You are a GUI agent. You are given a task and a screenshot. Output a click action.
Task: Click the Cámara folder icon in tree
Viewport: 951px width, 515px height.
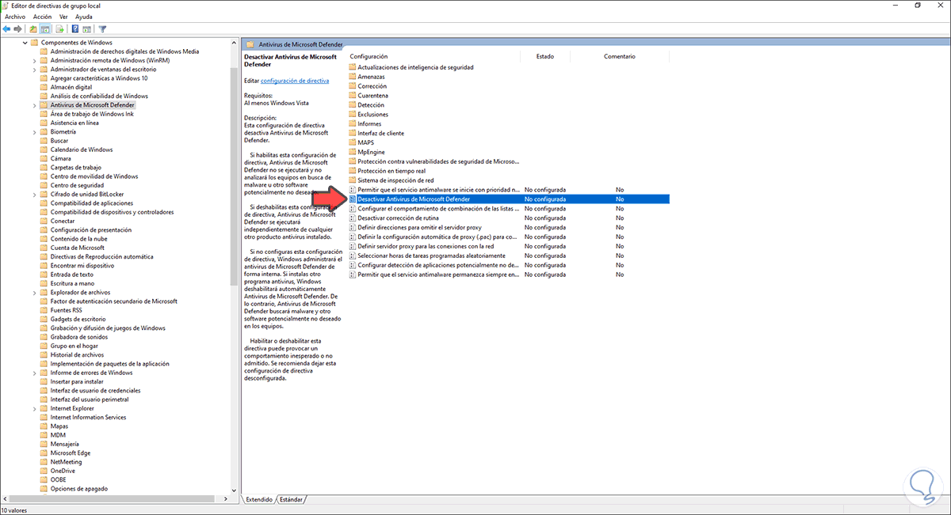[x=44, y=158]
